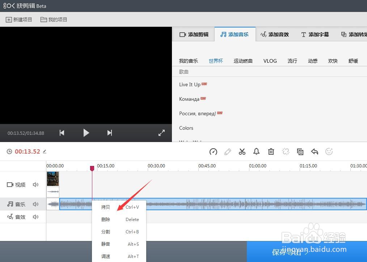Switch to 添加音乐 tab

235,34
